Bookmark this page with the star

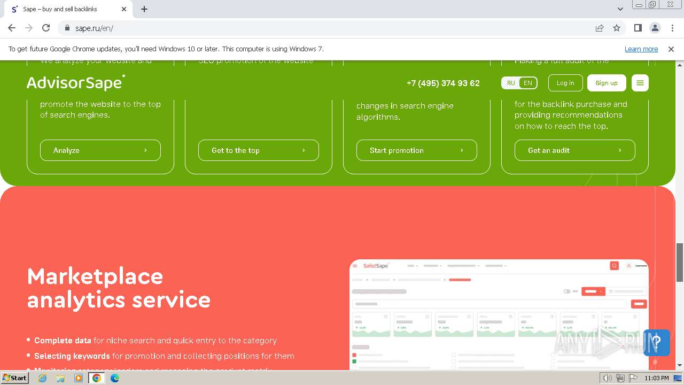point(617,28)
